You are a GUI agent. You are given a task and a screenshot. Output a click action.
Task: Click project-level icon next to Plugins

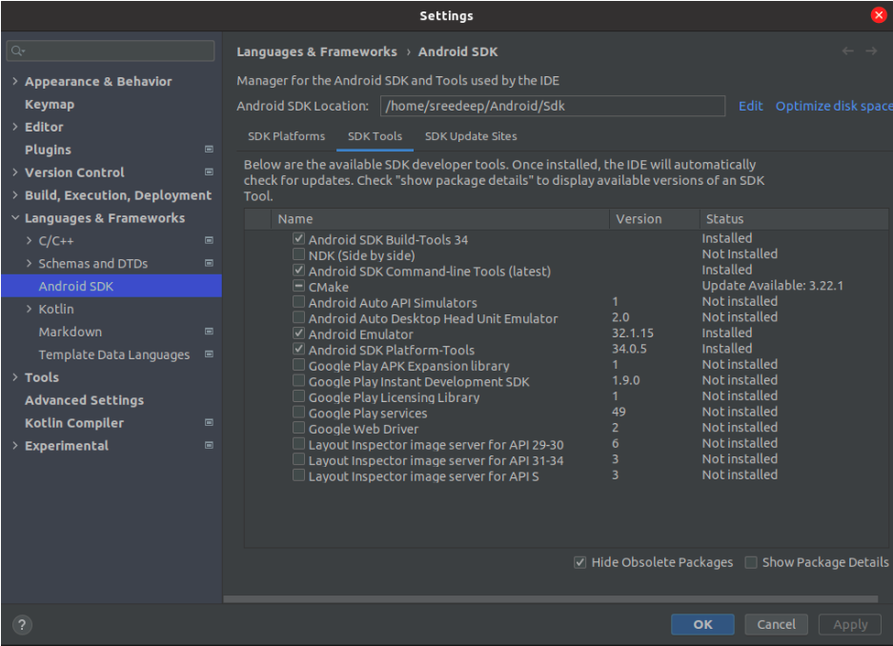pyautogui.click(x=209, y=150)
